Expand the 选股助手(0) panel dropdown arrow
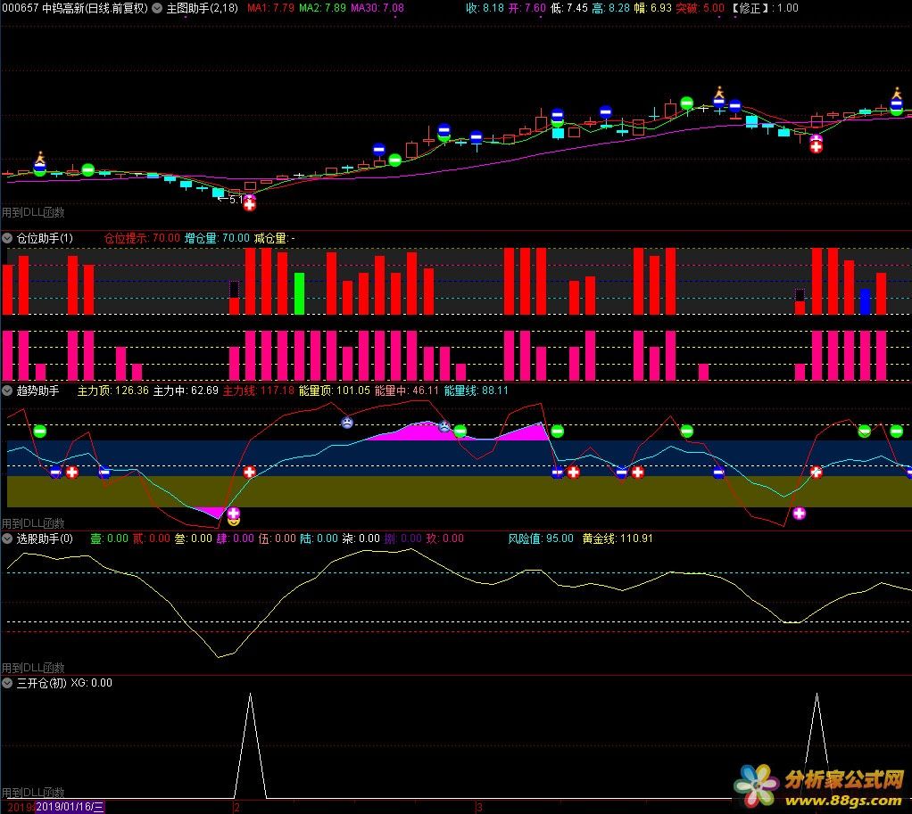This screenshot has height=814, width=912. [7, 539]
